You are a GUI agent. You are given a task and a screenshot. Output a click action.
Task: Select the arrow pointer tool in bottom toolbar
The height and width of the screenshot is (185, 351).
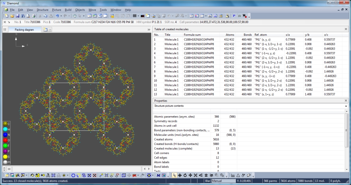point(175,176)
